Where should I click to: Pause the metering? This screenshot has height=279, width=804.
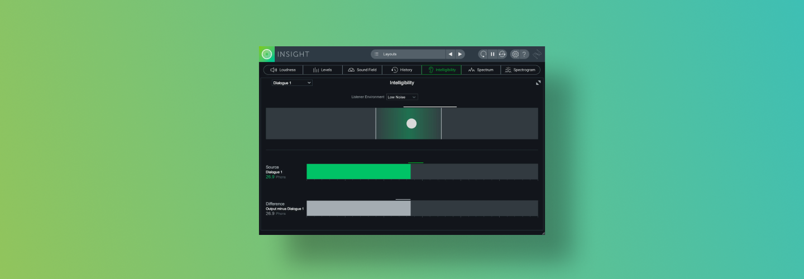click(x=492, y=54)
